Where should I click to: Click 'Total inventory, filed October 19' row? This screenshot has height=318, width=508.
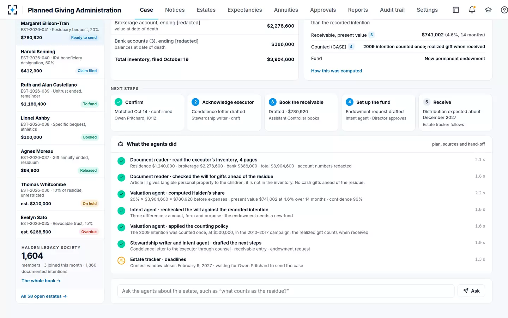tap(204, 59)
